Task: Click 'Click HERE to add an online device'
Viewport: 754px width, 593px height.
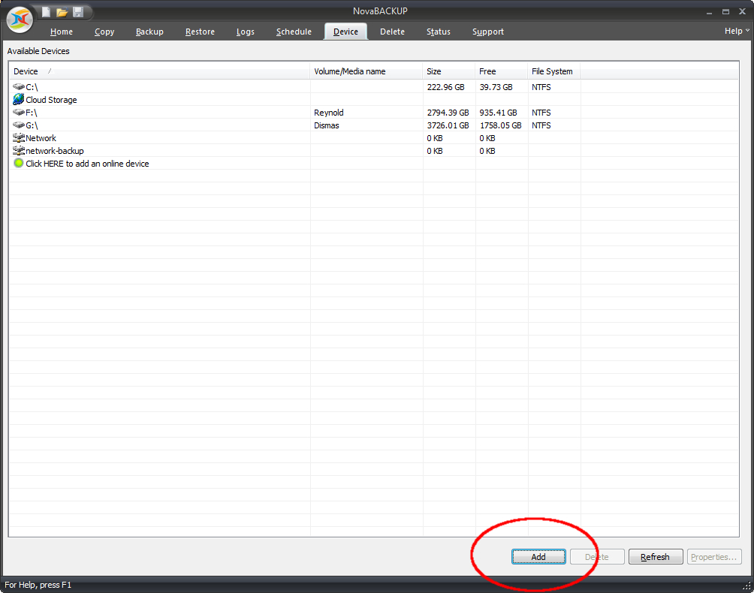Action: coord(88,164)
